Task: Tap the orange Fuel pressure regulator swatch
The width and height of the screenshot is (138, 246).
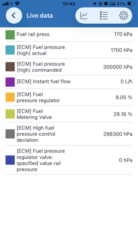Action: coord(10,97)
